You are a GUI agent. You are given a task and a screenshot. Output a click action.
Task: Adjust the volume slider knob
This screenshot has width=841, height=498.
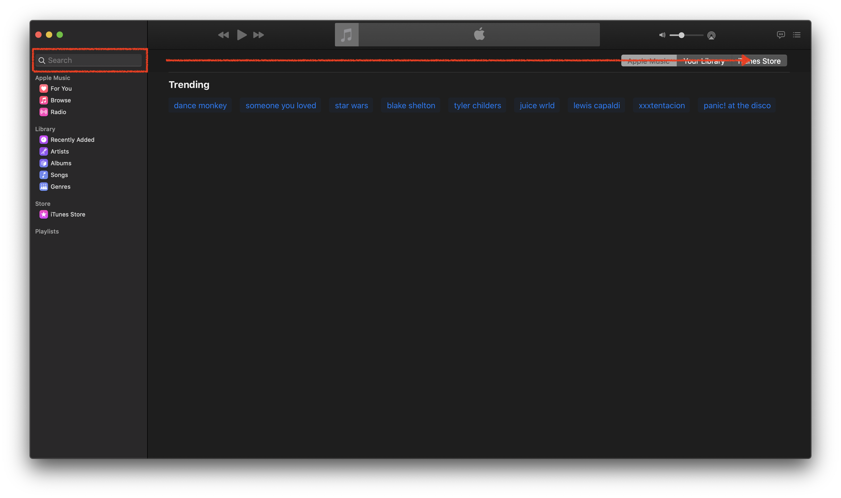[x=681, y=35]
